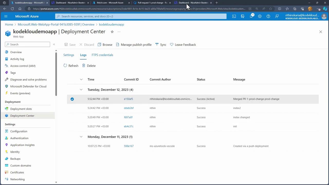This screenshot has width=329, height=185.
Task: Toggle the expand-all chevron beside Time header
Action: [81, 79]
